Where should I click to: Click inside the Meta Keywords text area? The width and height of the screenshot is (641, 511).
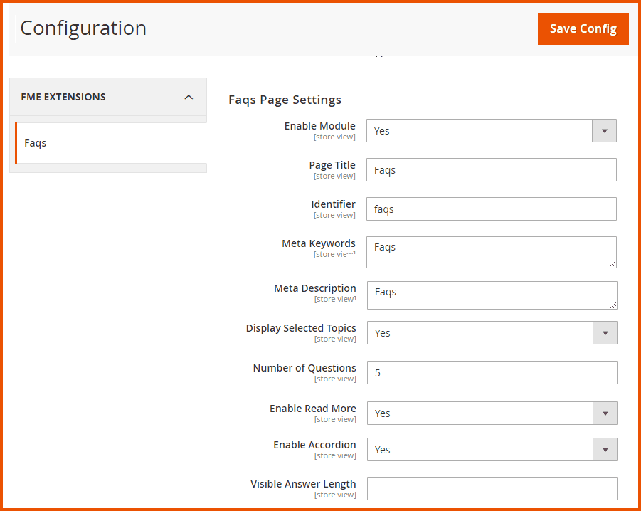pyautogui.click(x=491, y=252)
